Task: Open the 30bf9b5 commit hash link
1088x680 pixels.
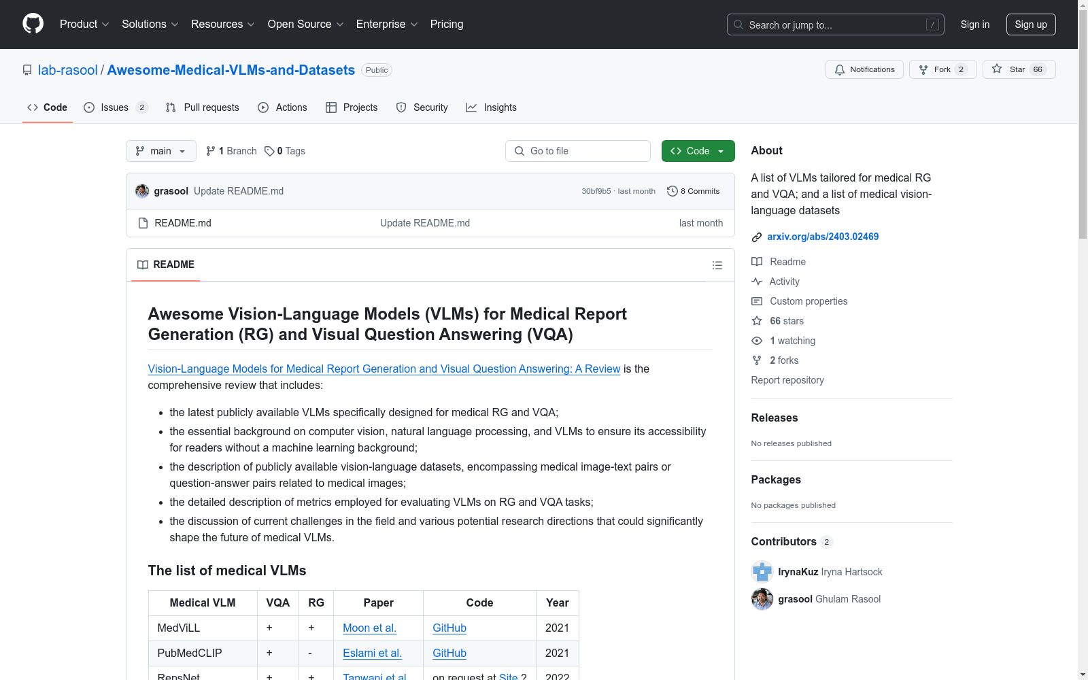Action: pyautogui.click(x=596, y=191)
